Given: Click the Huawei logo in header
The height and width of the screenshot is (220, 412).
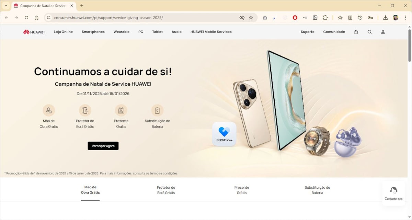Looking at the screenshot, I should [34, 32].
